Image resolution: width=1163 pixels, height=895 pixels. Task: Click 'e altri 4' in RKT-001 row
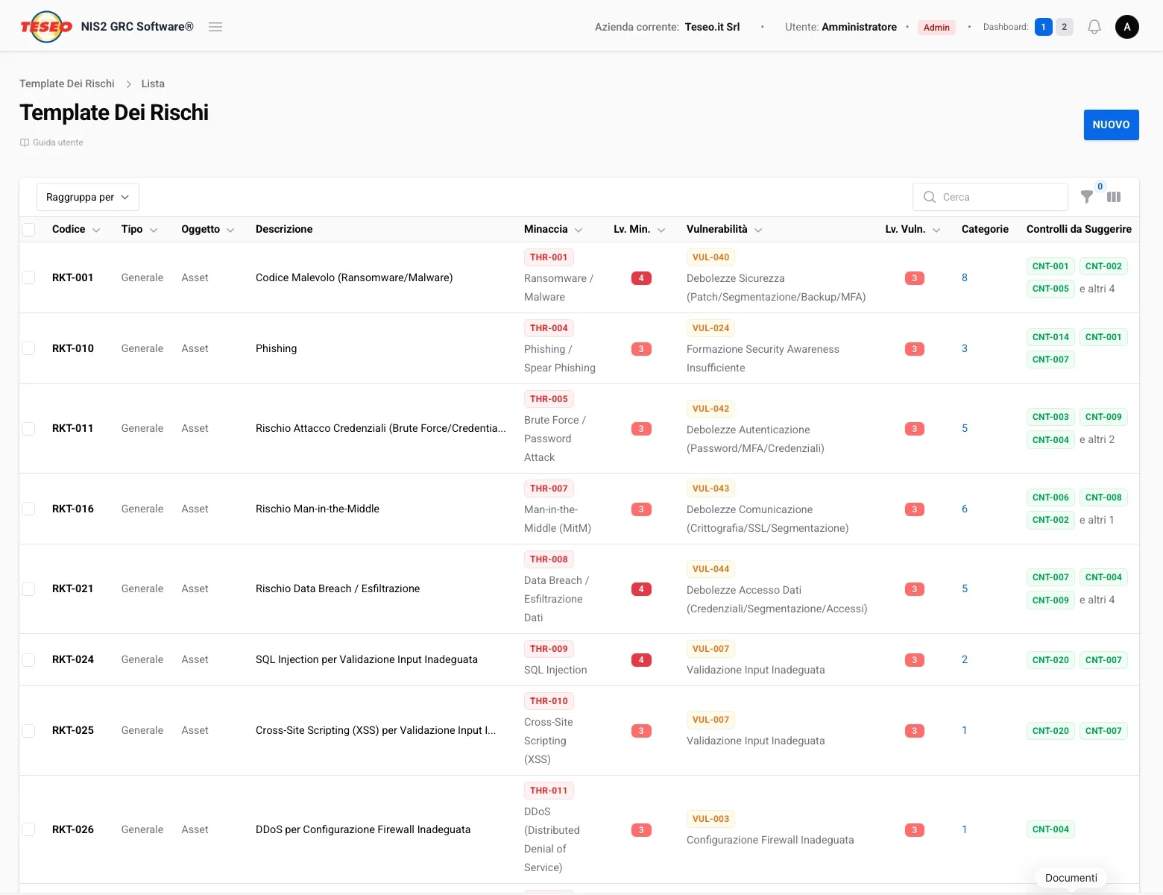[x=1097, y=289]
